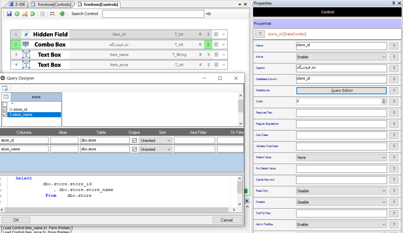
Task: Click the lightning event icon on the Combo Box row
Action: (x=216, y=44)
